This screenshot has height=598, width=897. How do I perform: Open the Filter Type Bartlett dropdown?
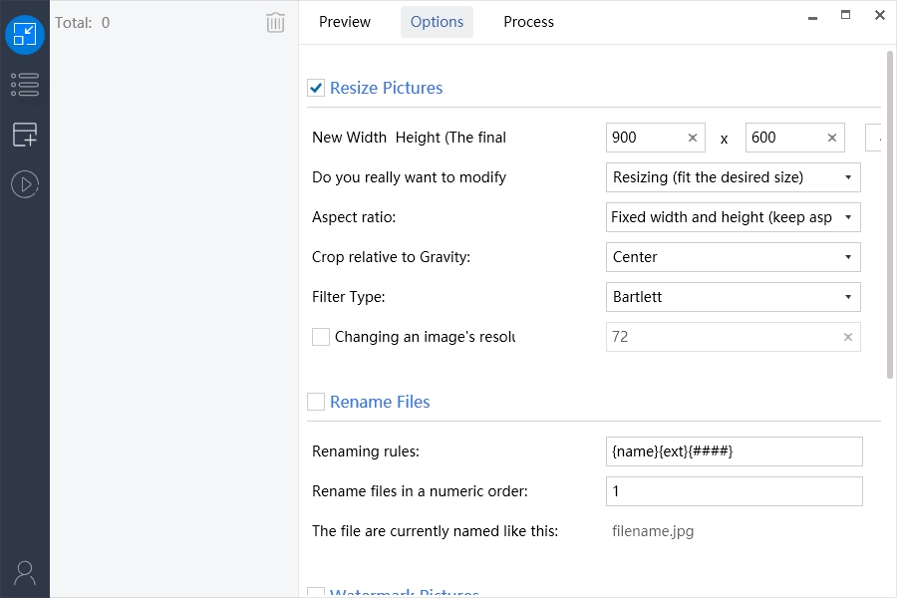(733, 297)
